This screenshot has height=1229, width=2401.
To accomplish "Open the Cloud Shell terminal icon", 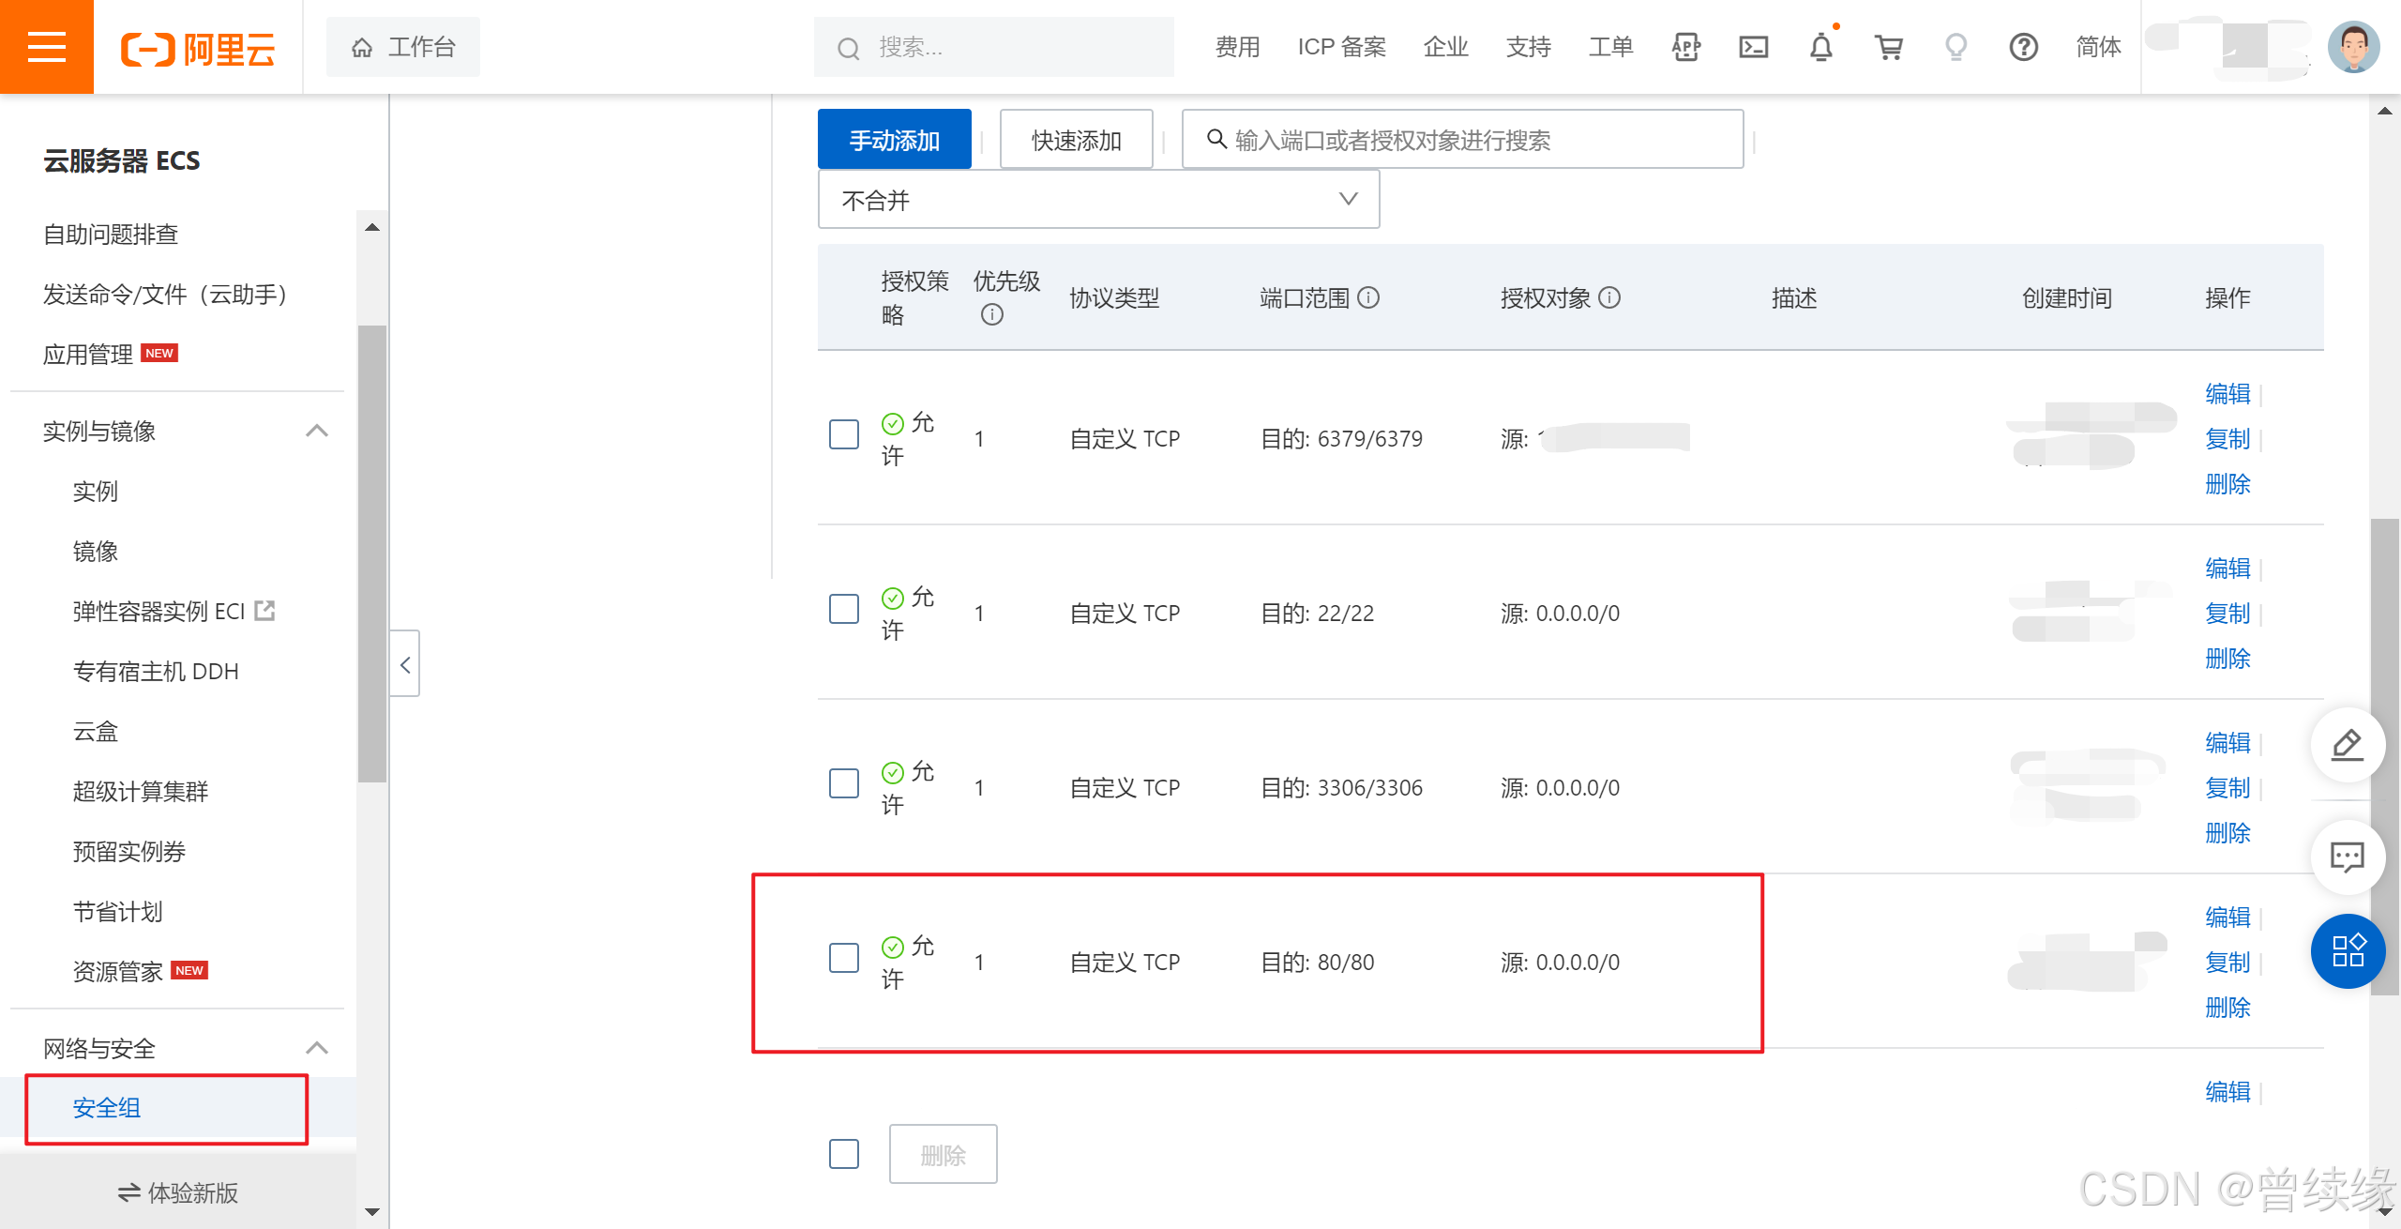I will pos(1753,47).
